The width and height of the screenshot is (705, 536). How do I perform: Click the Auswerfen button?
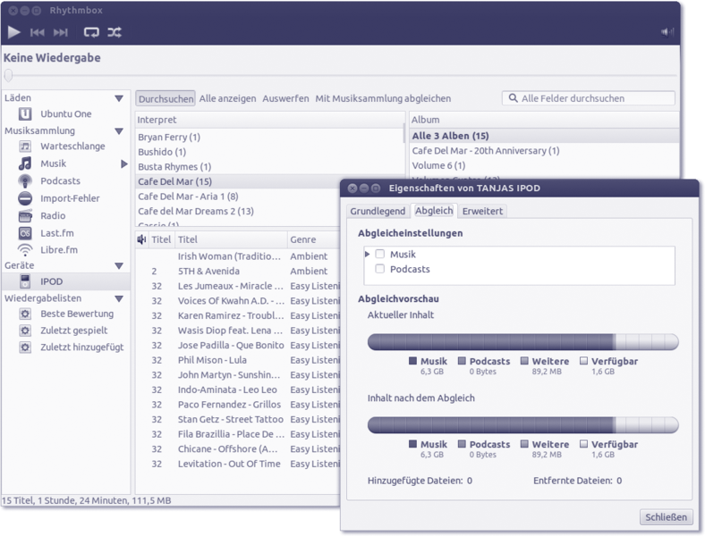[285, 98]
